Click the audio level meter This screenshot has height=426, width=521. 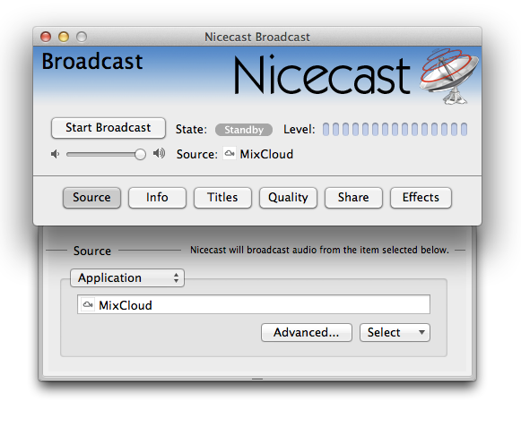click(x=395, y=129)
